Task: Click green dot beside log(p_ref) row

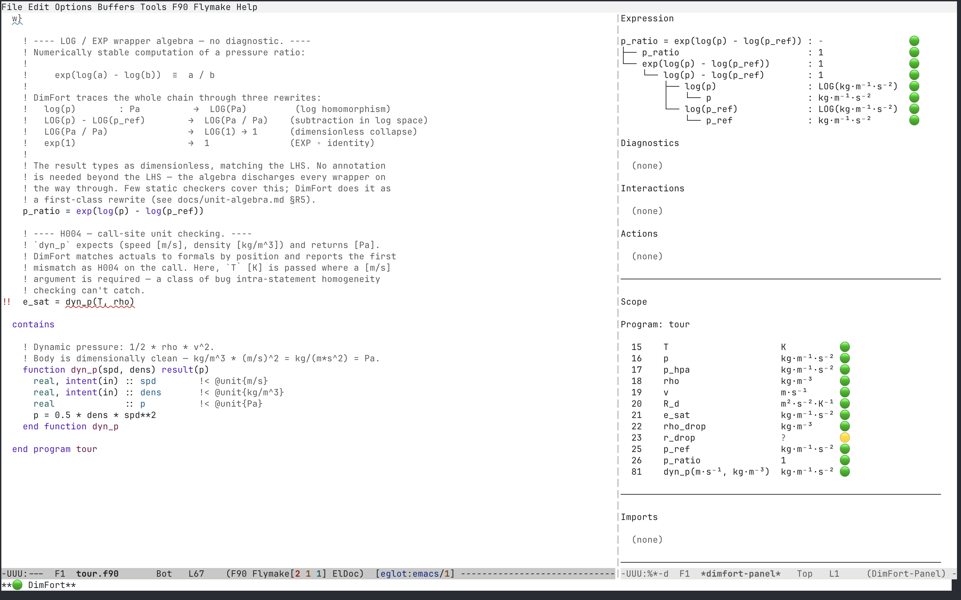Action: click(914, 109)
